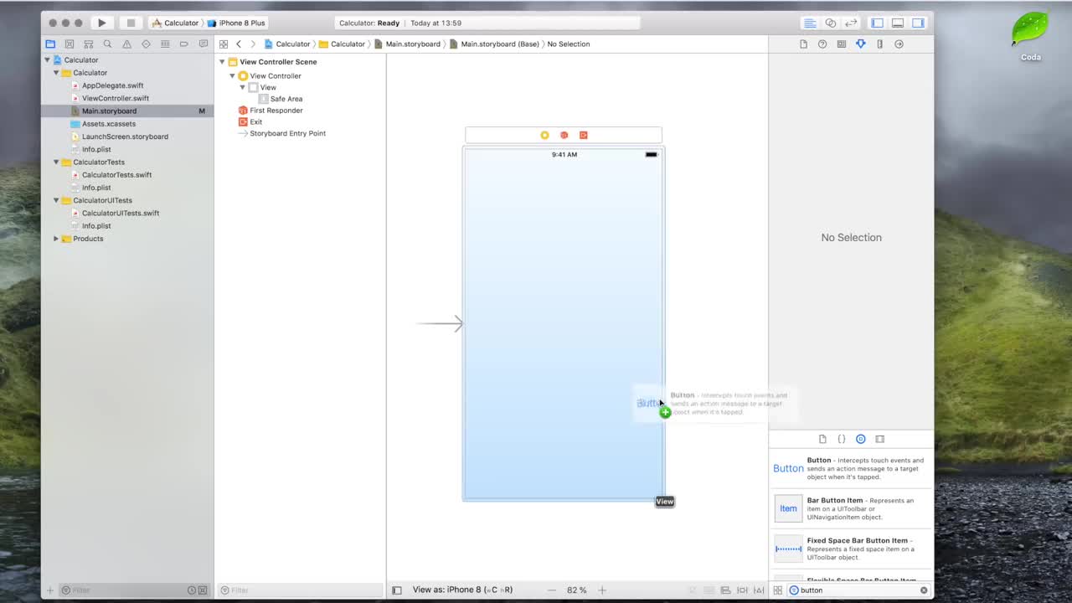Collapse the Calculator group folder
1072x603 pixels.
click(x=56, y=73)
